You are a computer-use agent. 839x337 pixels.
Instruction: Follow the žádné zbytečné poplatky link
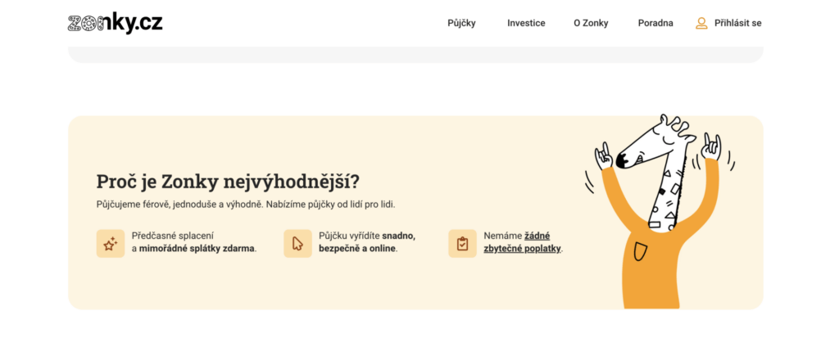523,242
